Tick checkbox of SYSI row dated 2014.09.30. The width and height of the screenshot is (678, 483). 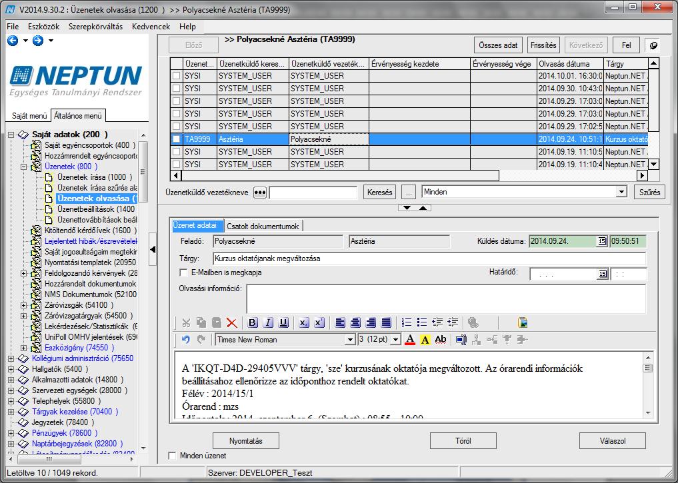[x=177, y=89]
